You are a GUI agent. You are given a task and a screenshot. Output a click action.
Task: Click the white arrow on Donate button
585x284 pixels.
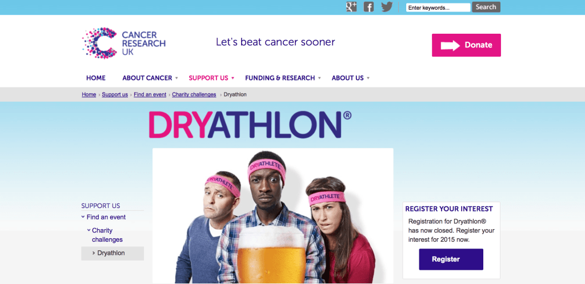pyautogui.click(x=450, y=45)
